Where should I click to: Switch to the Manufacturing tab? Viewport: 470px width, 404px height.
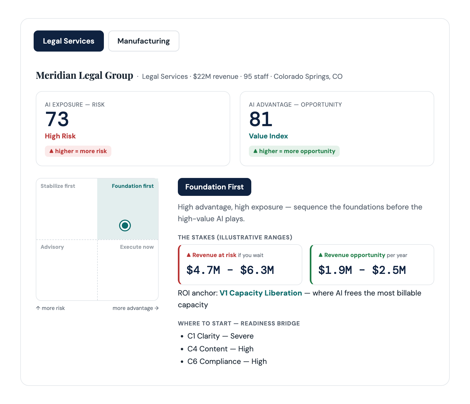tap(144, 41)
